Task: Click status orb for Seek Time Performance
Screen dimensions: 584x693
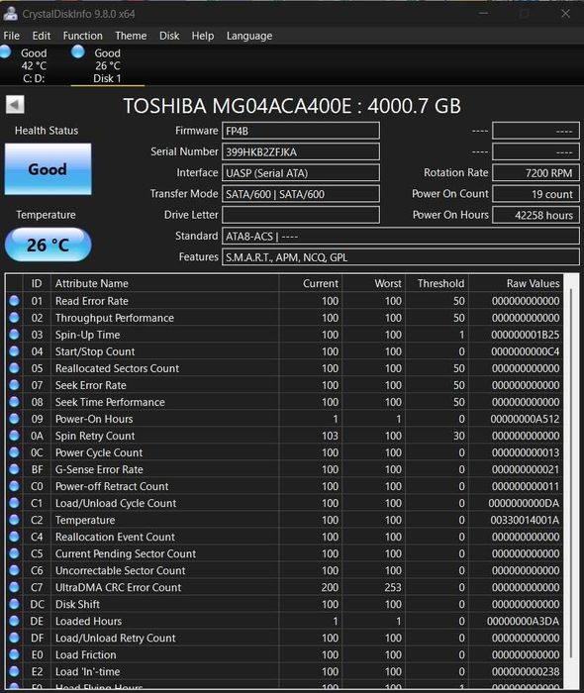Action: tap(14, 401)
